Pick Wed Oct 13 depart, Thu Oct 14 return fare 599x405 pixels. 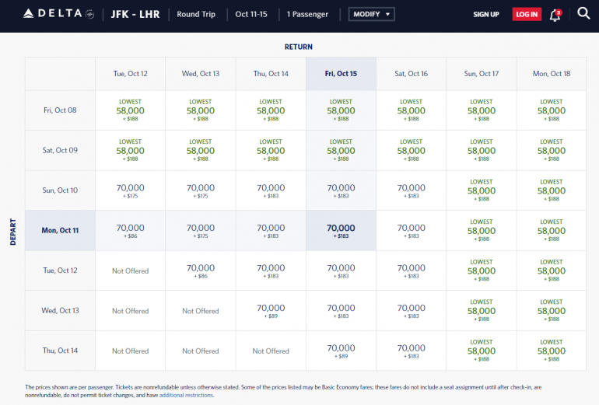tap(271, 311)
